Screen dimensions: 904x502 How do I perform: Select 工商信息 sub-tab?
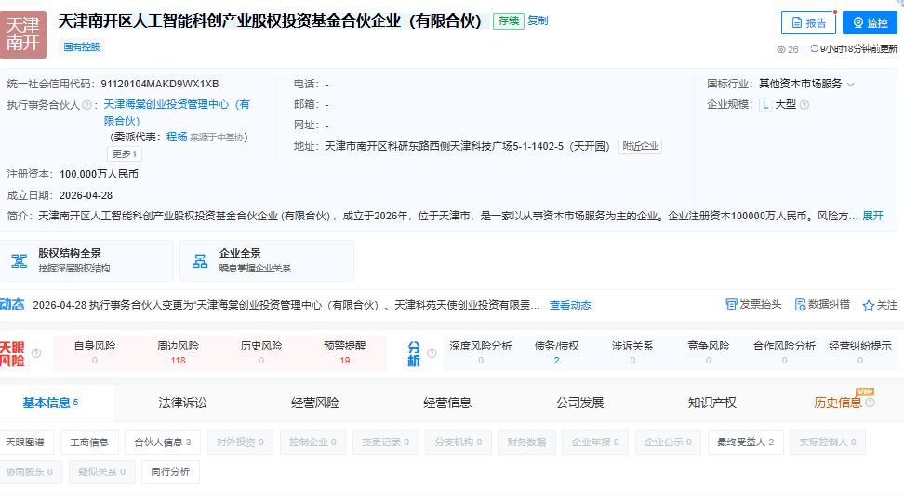point(89,443)
